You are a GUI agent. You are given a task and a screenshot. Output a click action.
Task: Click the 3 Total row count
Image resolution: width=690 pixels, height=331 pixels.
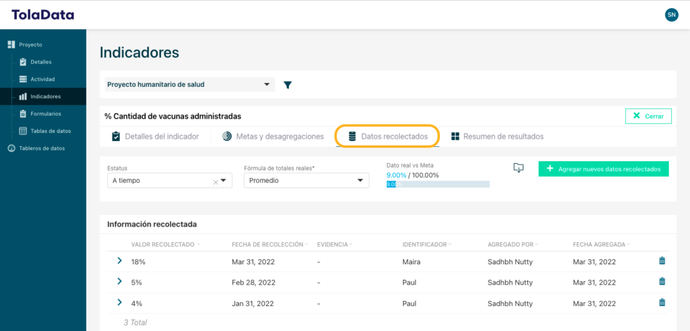point(135,323)
